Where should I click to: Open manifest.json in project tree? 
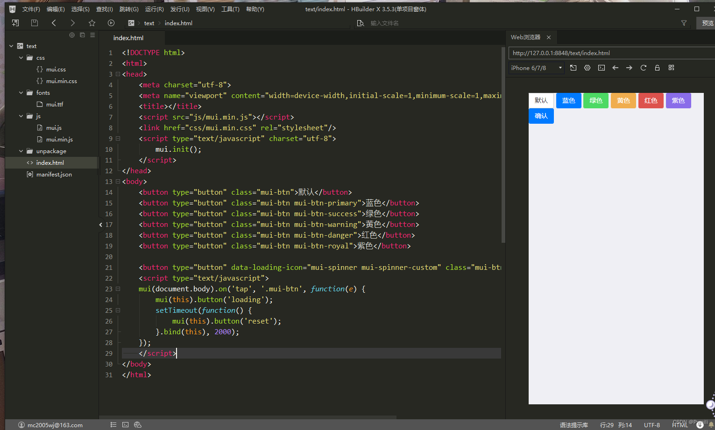(x=54, y=174)
